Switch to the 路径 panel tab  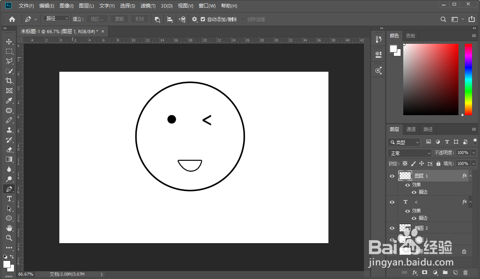(428, 129)
